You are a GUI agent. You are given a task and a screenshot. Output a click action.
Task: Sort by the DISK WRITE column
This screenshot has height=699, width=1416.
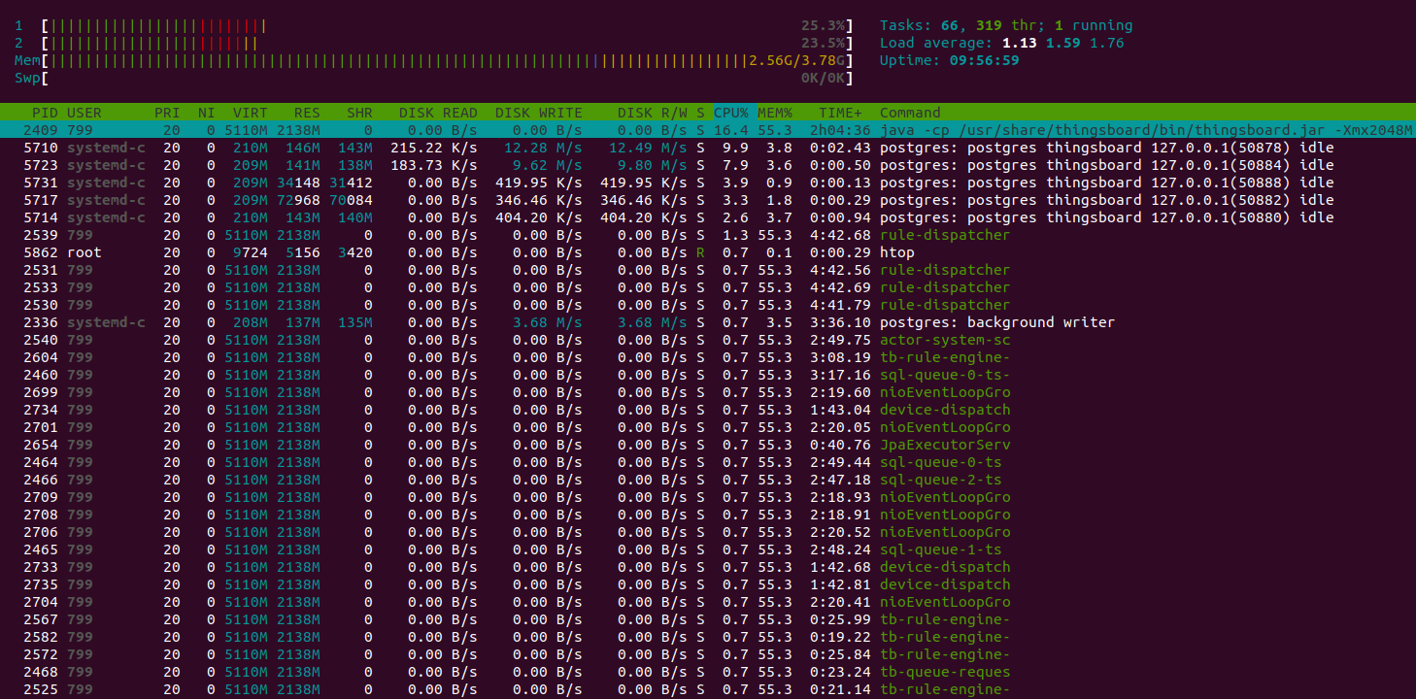538,113
